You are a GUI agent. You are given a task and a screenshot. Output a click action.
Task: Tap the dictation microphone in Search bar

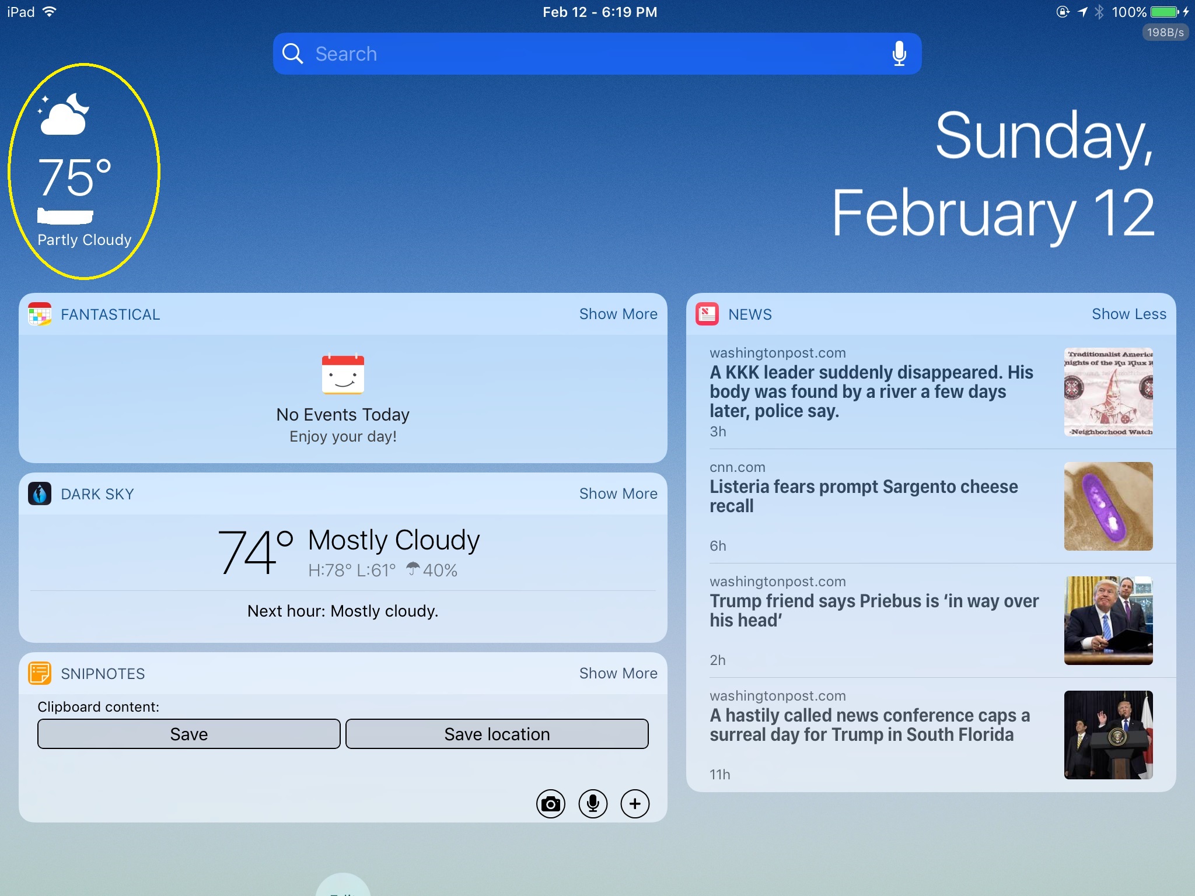click(899, 54)
